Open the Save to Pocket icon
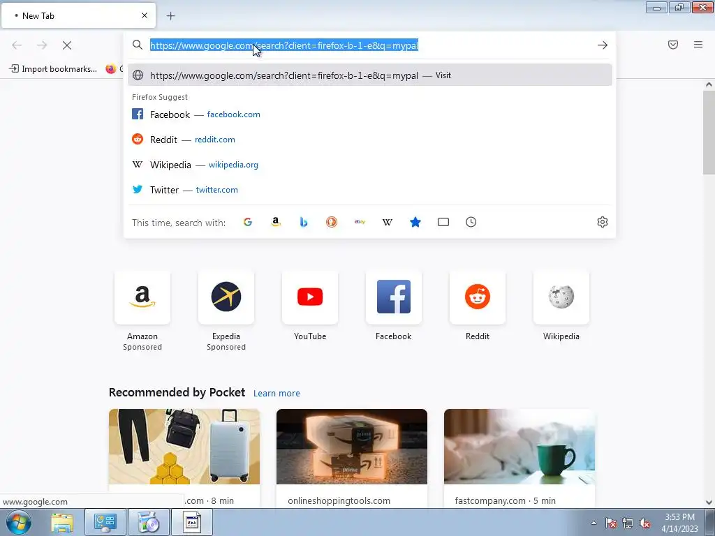This screenshot has height=536, width=715. 673,45
